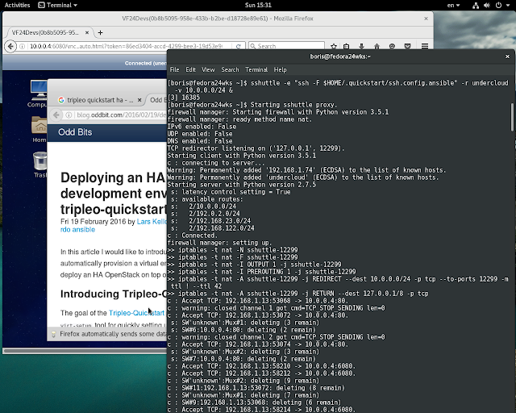Click inner browser site info icon
The width and height of the screenshot is (516, 413).
click(x=69, y=115)
